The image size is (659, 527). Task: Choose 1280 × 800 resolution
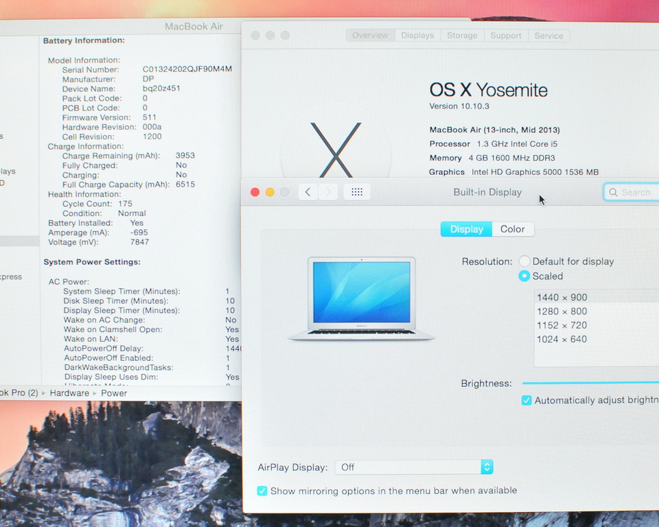click(x=597, y=312)
